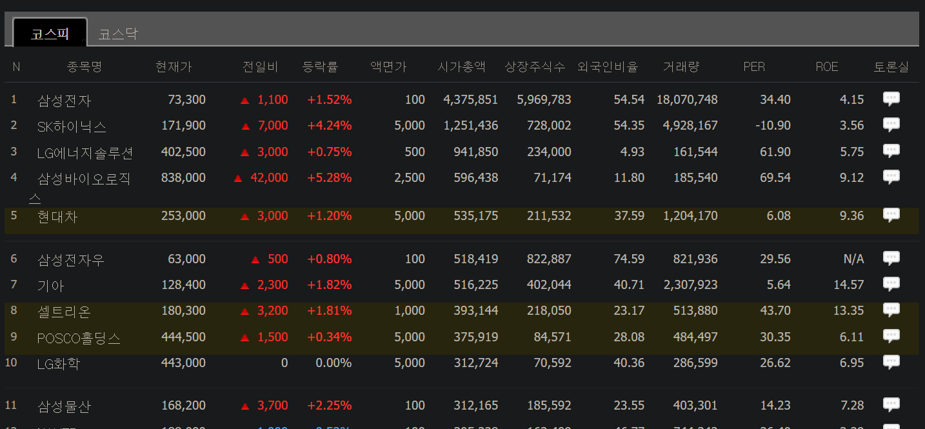Open discussion room icon for 삼성물산

tap(891, 405)
